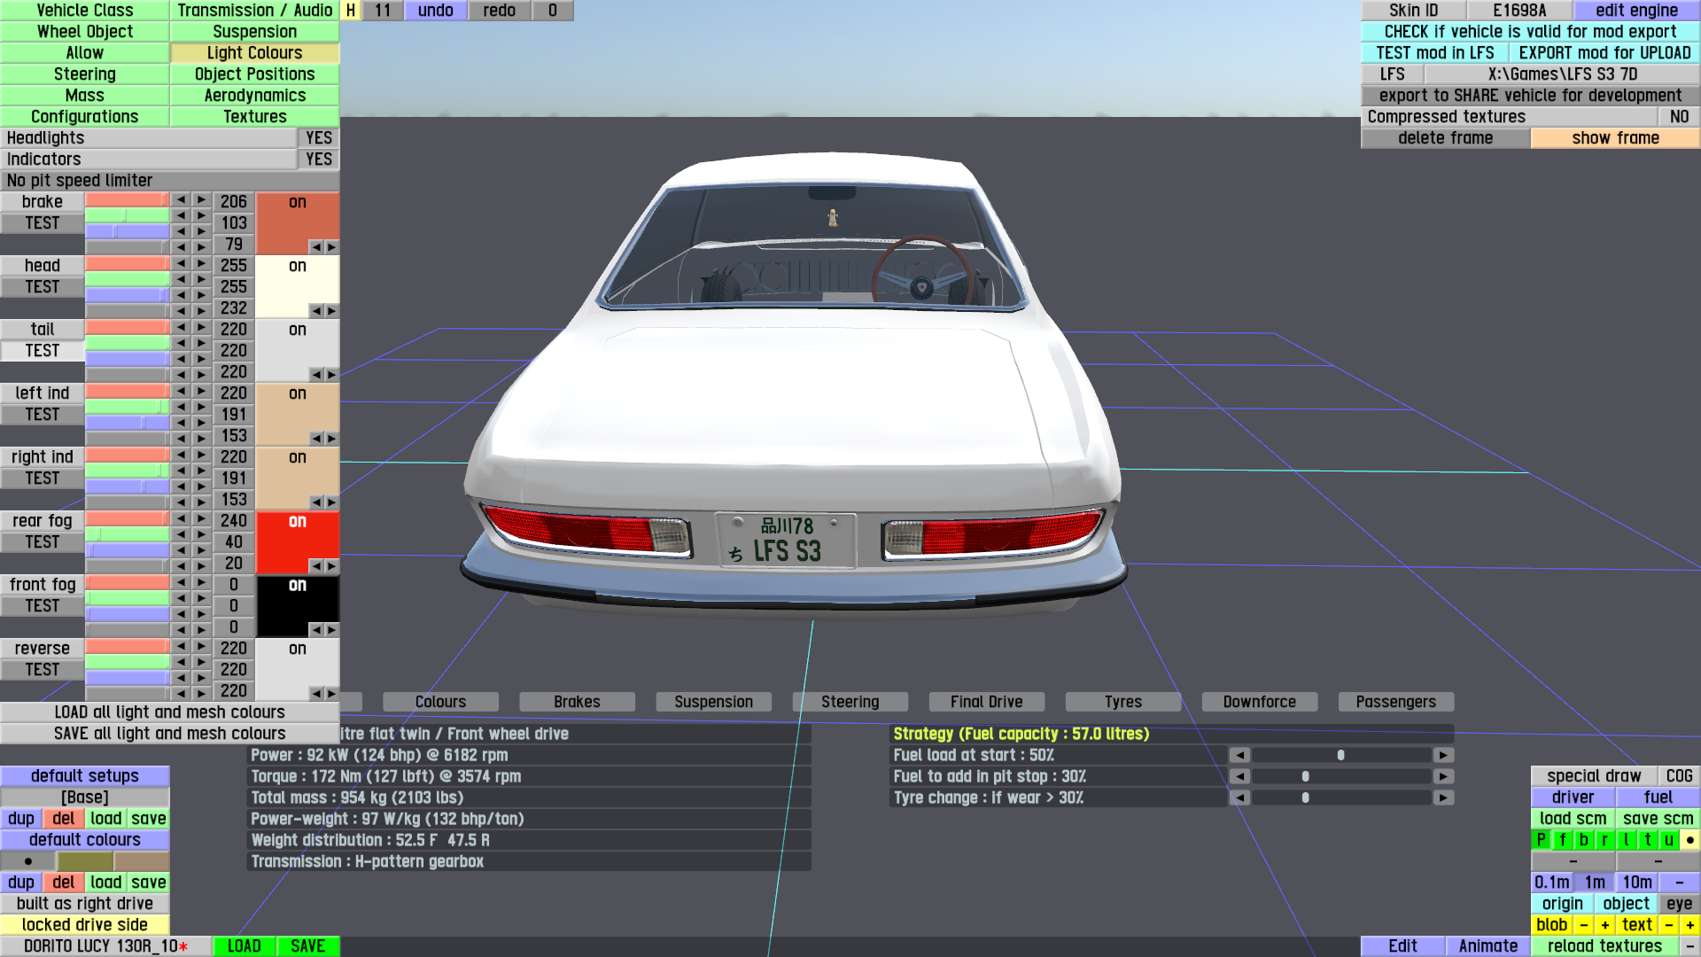Select the t (top) view button
Image resolution: width=1701 pixels, height=957 pixels.
pos(1647,840)
